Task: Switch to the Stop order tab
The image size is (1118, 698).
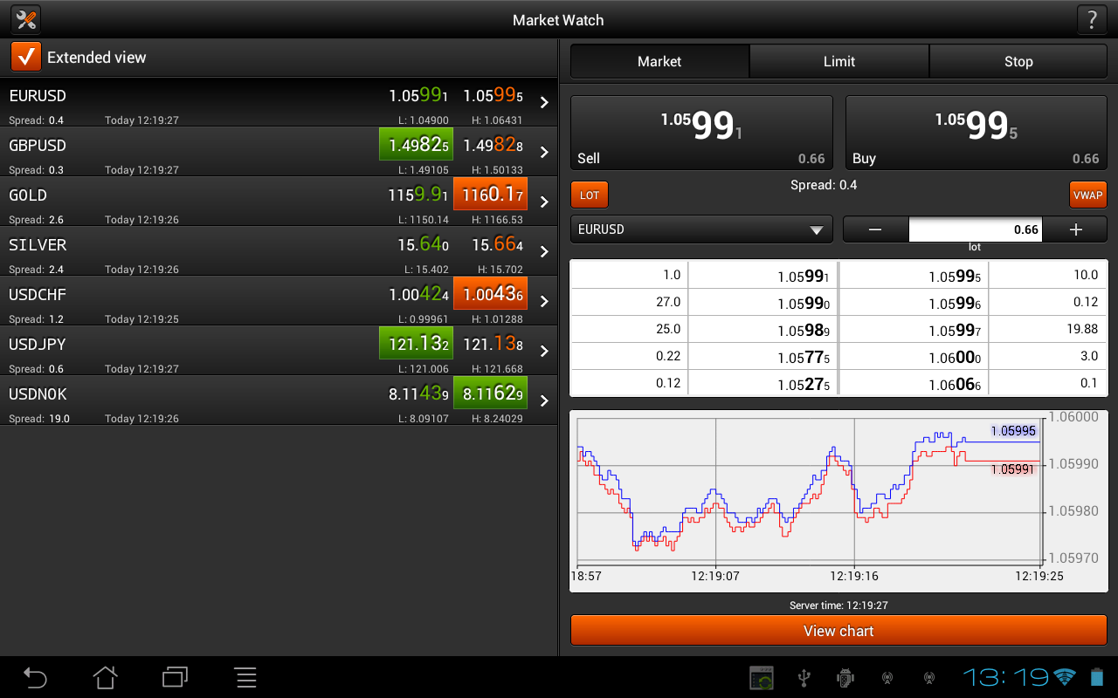Action: coord(1018,62)
